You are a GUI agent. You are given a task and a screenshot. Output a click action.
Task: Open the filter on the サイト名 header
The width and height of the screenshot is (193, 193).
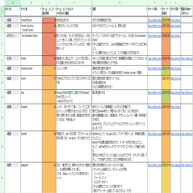click(x=41, y=9)
